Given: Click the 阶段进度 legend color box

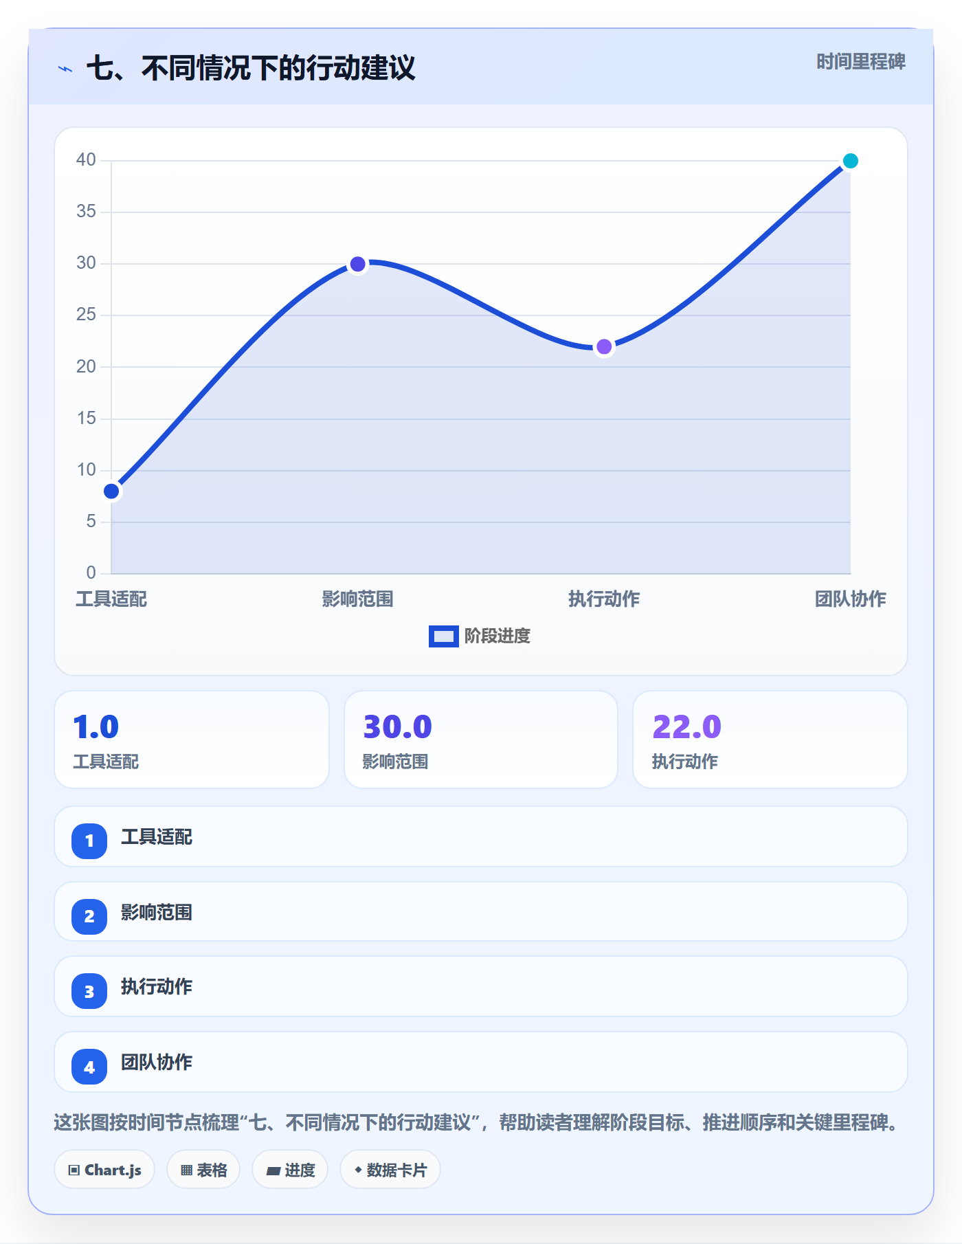Looking at the screenshot, I should point(444,636).
